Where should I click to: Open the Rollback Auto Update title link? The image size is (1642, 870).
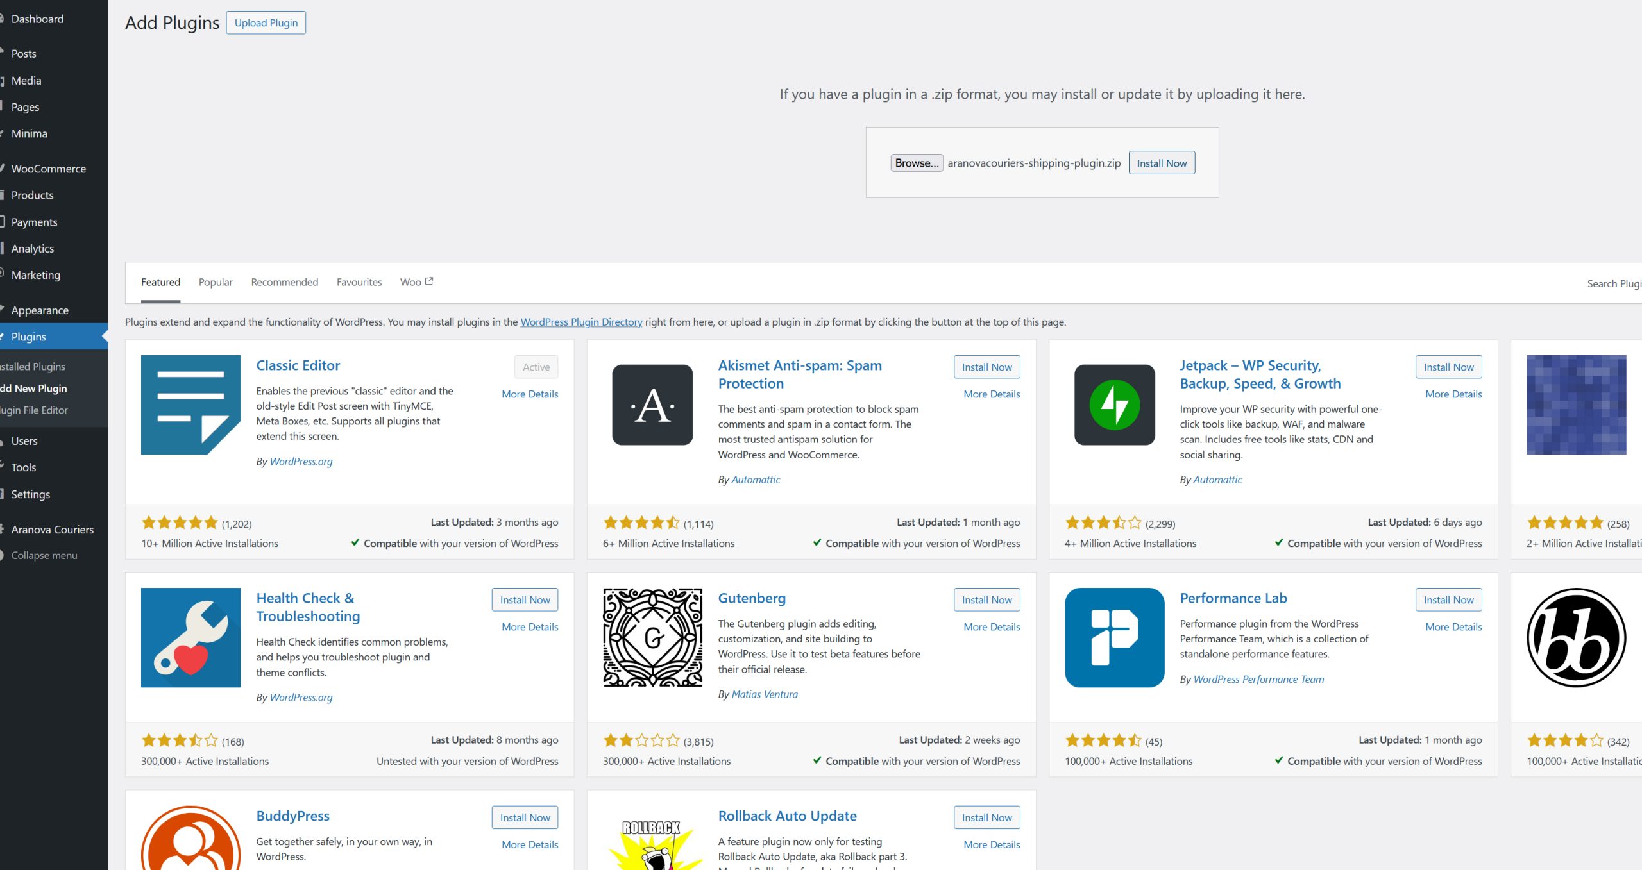point(787,816)
